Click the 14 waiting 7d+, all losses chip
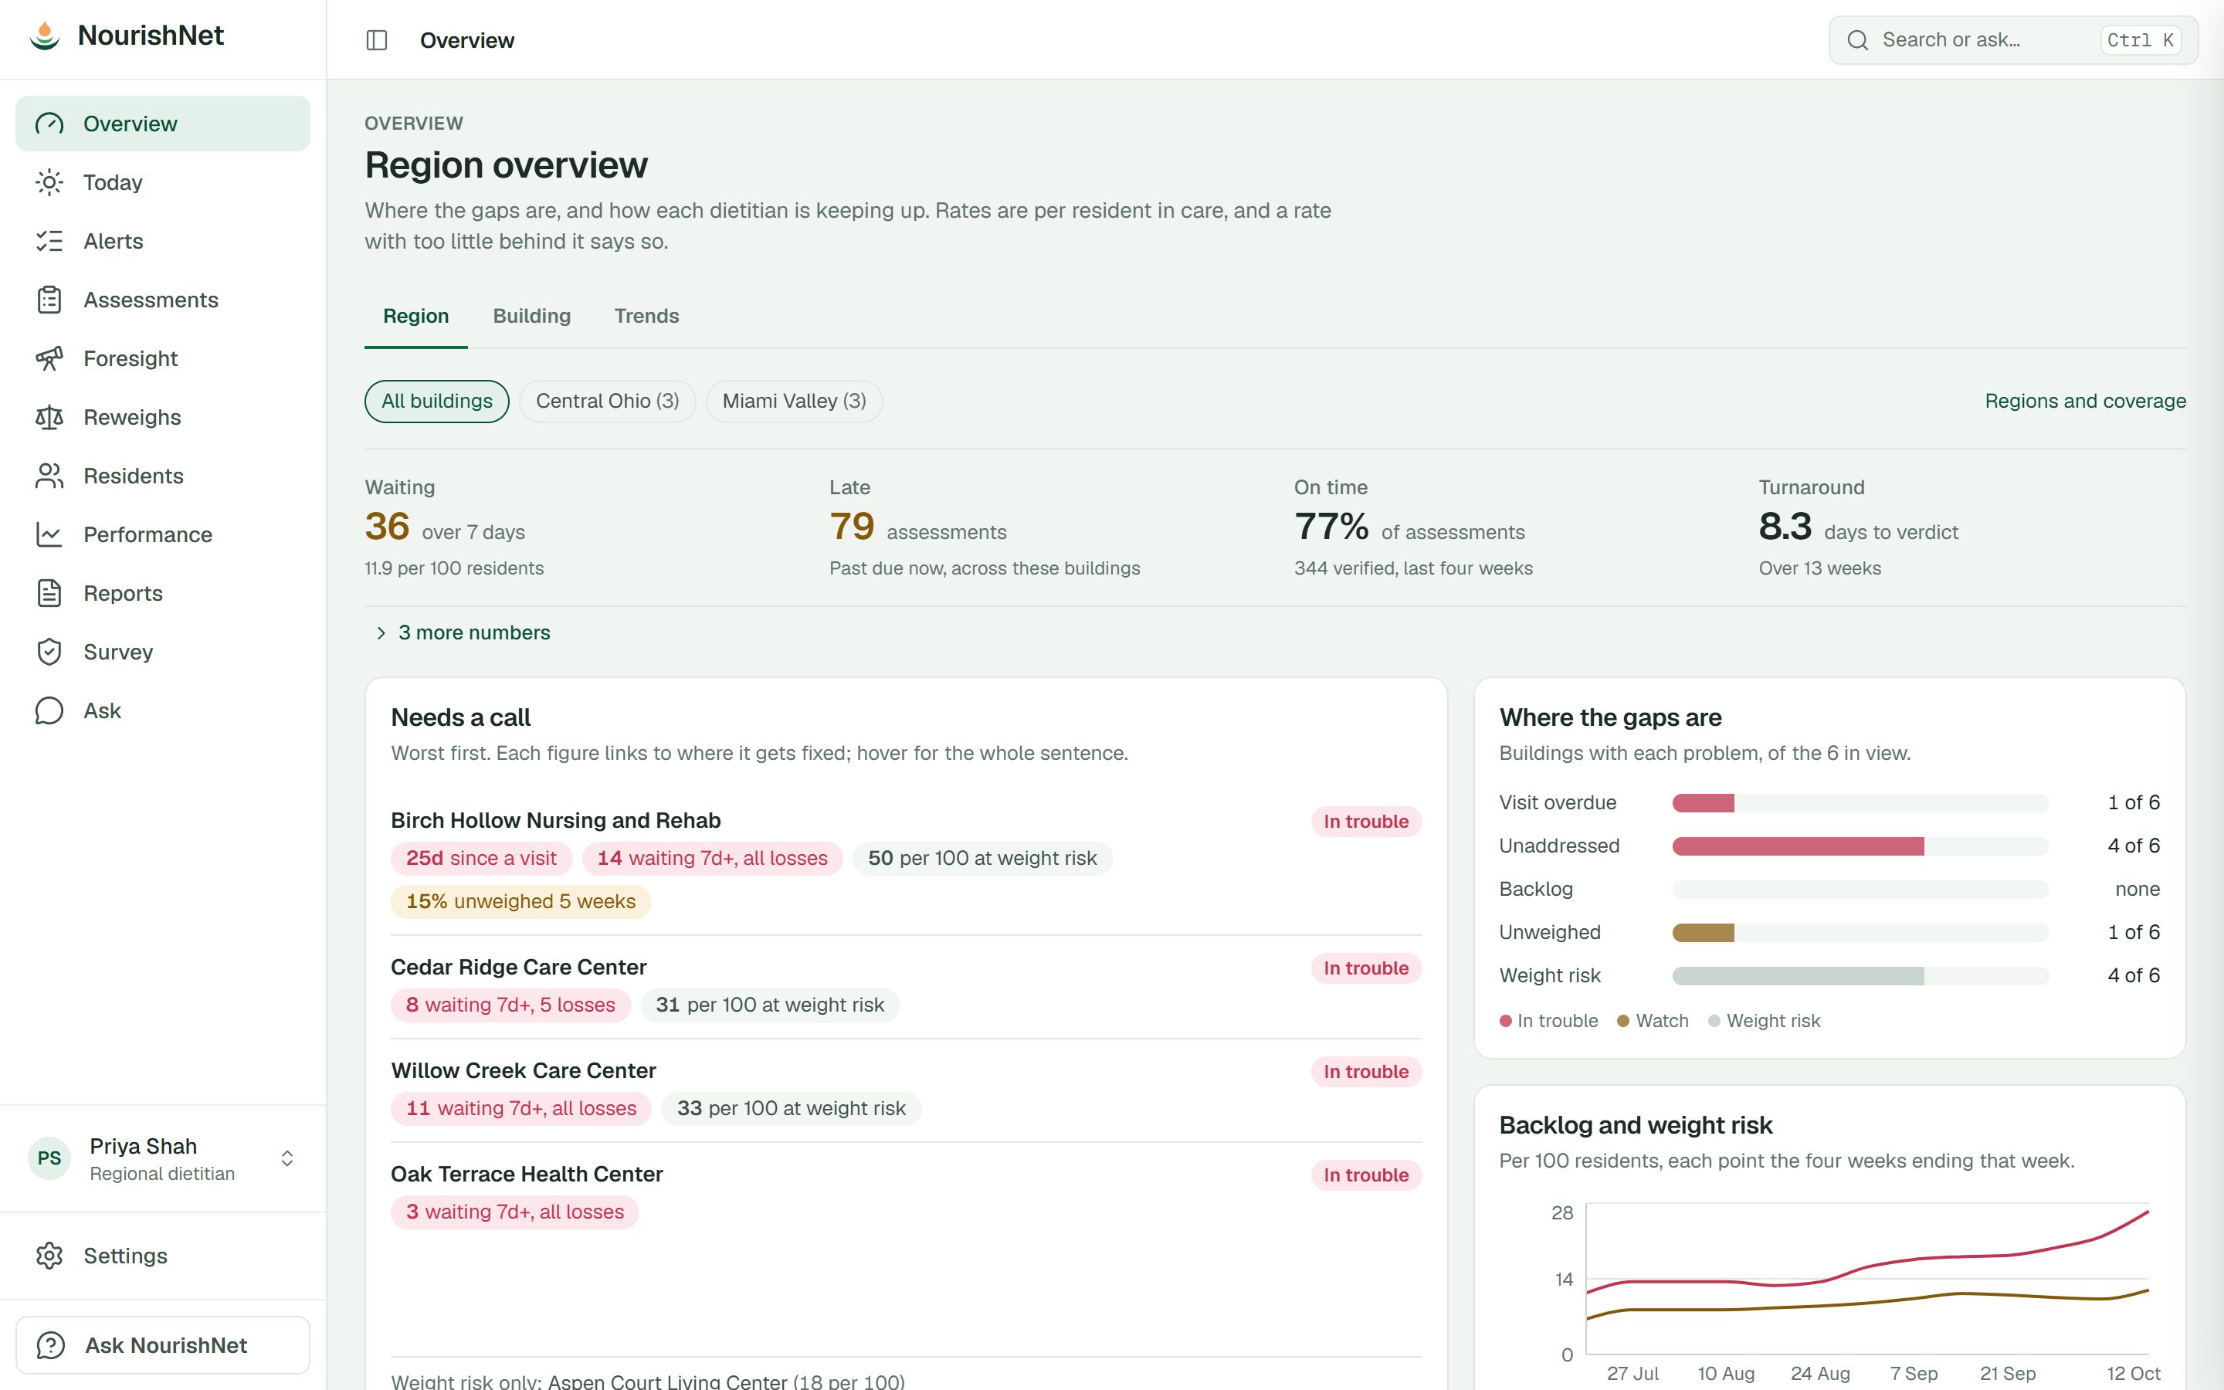Screen dimensions: 2224x1390 pyautogui.click(x=712, y=858)
